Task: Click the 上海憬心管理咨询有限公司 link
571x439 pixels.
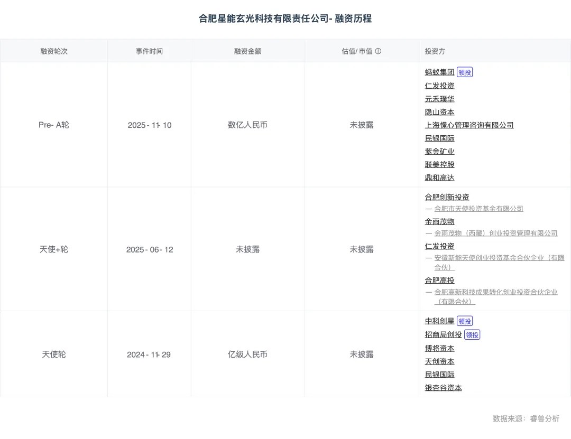Action: [x=470, y=125]
